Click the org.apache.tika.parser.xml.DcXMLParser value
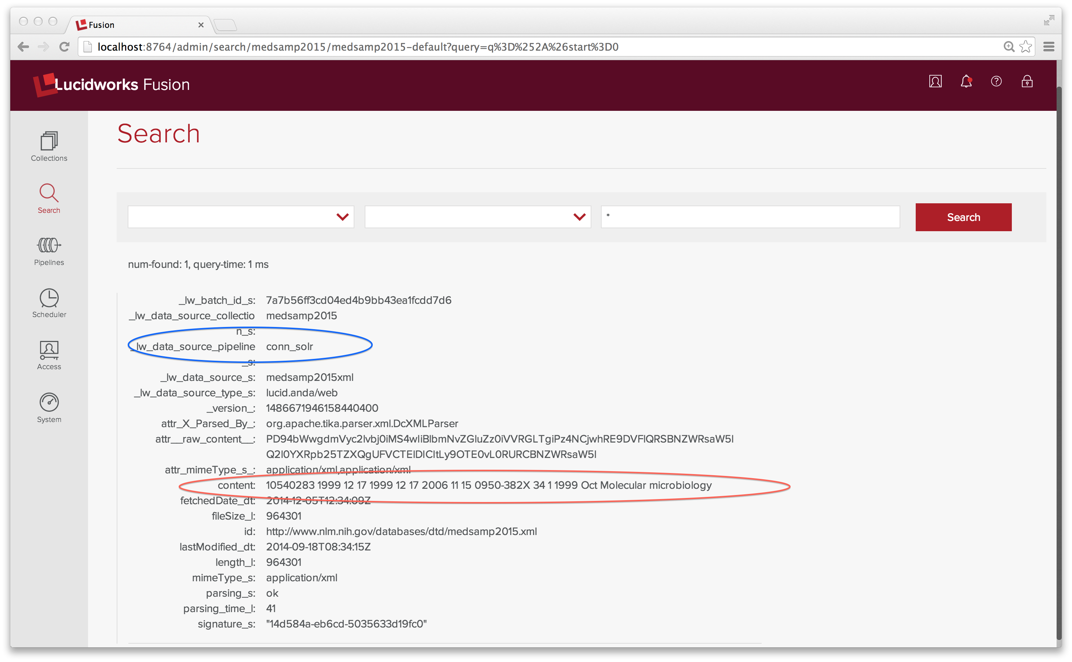 tap(362, 424)
